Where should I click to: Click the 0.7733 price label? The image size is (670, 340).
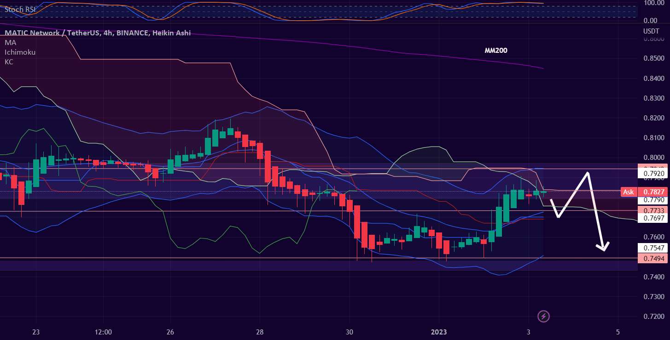[x=652, y=210]
